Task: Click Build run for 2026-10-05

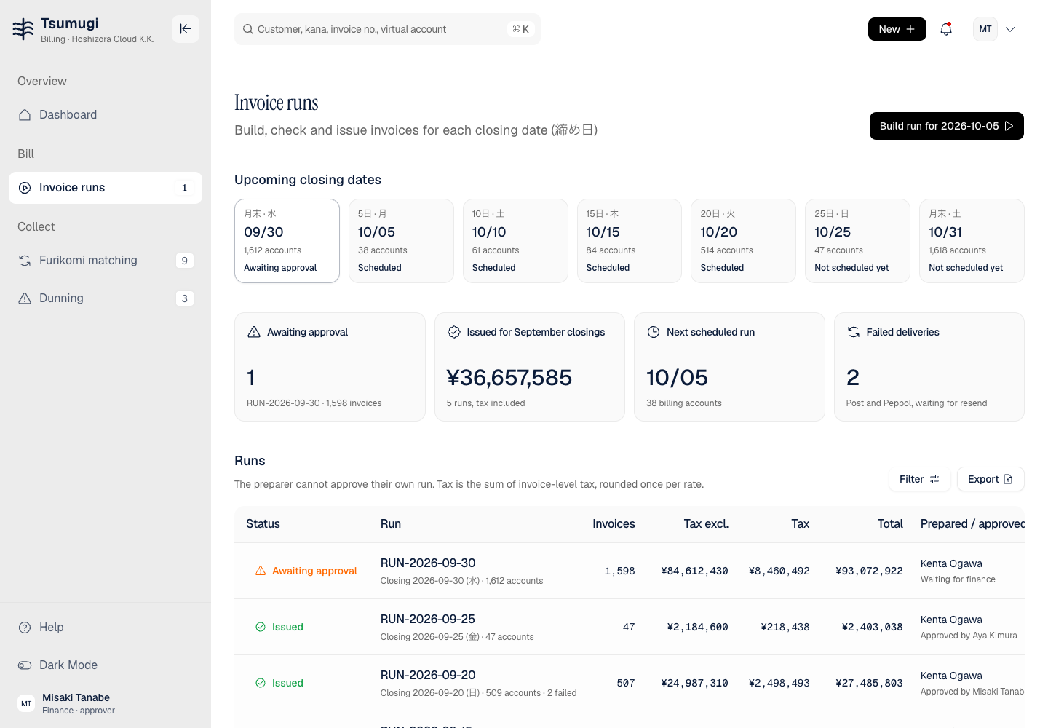Action: [x=947, y=126]
